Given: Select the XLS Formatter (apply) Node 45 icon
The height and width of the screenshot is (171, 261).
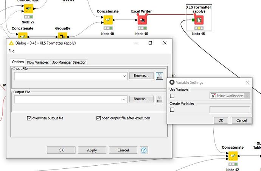Looking at the screenshot, I should (199, 20).
